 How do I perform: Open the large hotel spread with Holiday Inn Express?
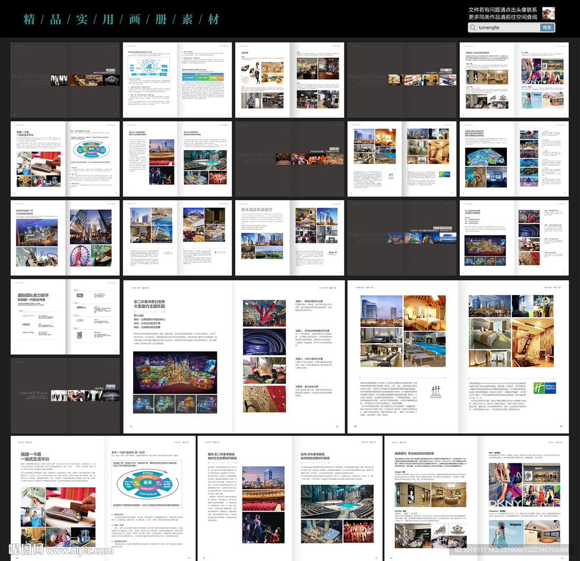[458, 357]
